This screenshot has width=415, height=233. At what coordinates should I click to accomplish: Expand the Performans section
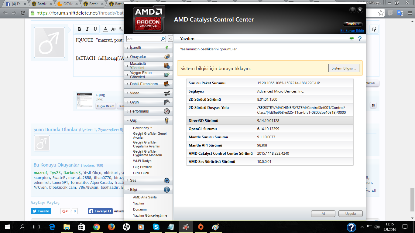148,111
